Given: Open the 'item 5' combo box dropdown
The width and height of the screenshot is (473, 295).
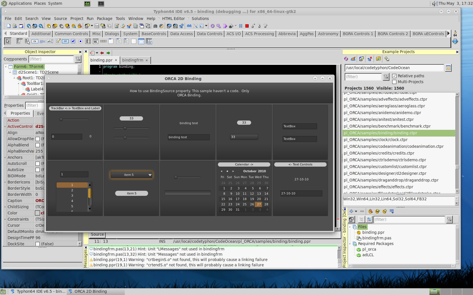Looking at the screenshot, I should (x=150, y=175).
